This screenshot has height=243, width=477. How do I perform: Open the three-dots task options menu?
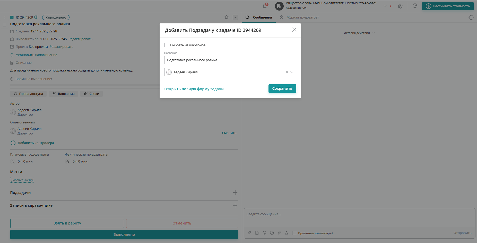tap(235, 17)
